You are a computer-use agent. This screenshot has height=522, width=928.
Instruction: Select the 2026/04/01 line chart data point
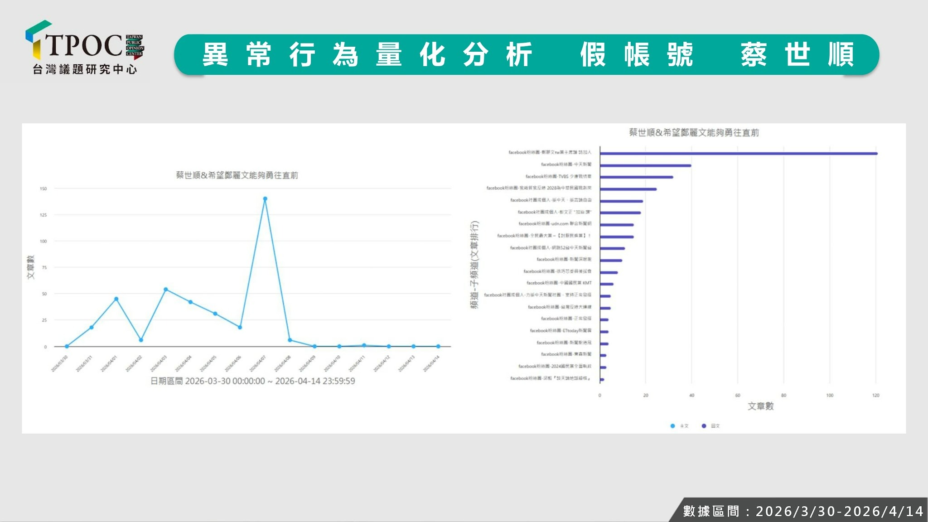tap(116, 299)
